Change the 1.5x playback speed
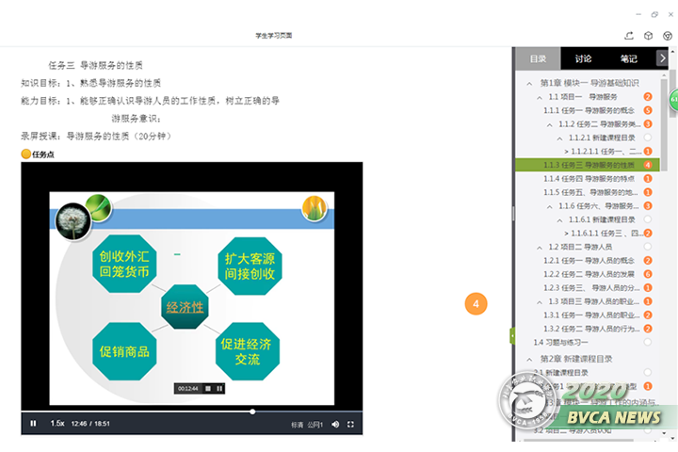 (x=57, y=424)
